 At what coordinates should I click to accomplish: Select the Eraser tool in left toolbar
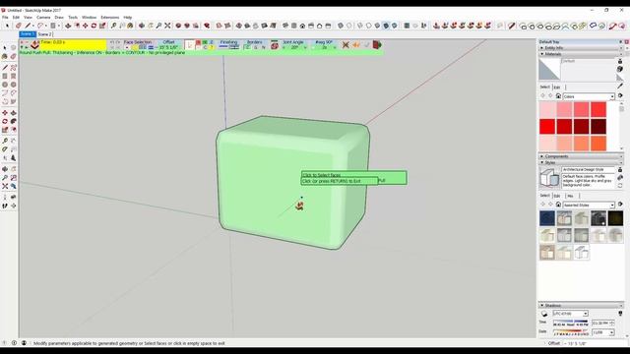point(13,57)
